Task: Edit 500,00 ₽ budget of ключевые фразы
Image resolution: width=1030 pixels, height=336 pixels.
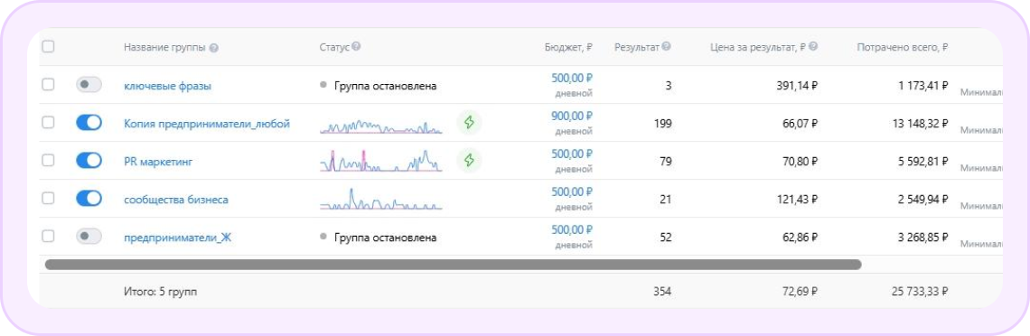Action: pyautogui.click(x=572, y=78)
